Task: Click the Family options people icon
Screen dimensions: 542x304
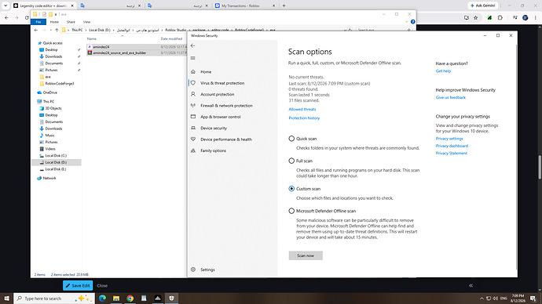Action: [x=193, y=150]
